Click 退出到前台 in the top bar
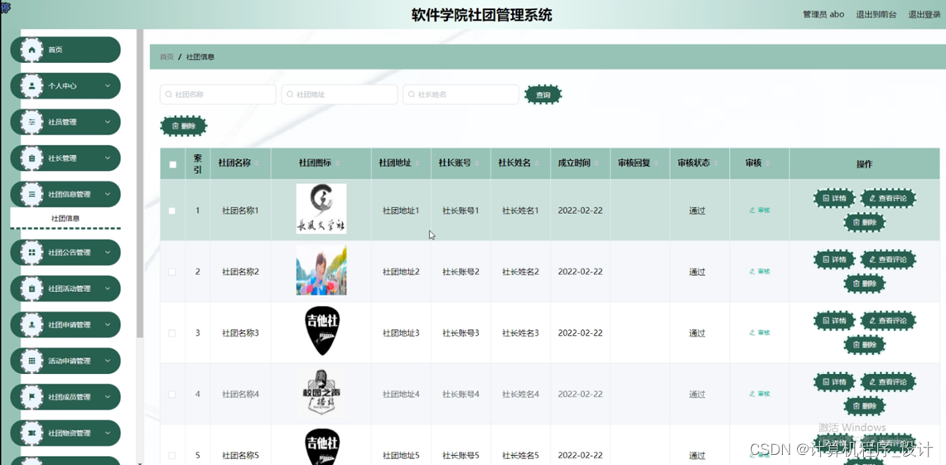The height and width of the screenshot is (465, 946). pyautogui.click(x=876, y=14)
